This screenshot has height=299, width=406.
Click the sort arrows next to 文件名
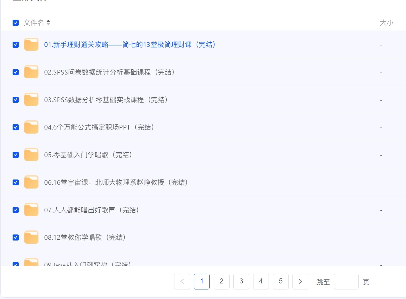pos(49,23)
